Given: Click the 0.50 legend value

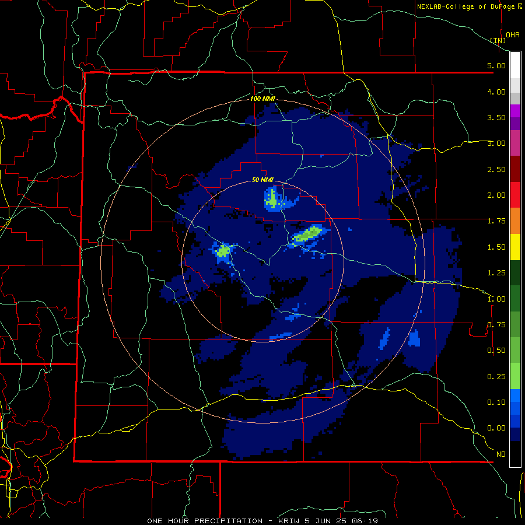Looking at the screenshot, I should click(x=496, y=351).
